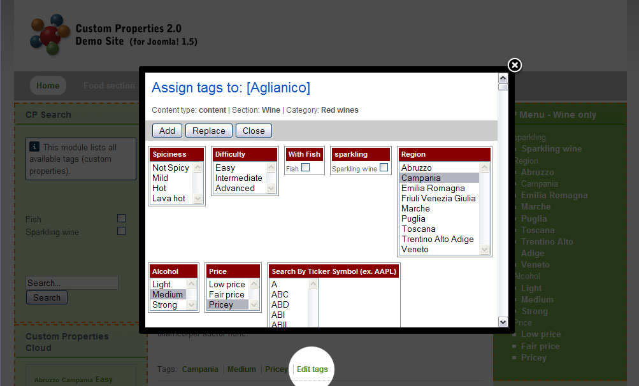Viewport: 639px width, 386px height.
Task: Click the Search text input field
Action: (72, 283)
